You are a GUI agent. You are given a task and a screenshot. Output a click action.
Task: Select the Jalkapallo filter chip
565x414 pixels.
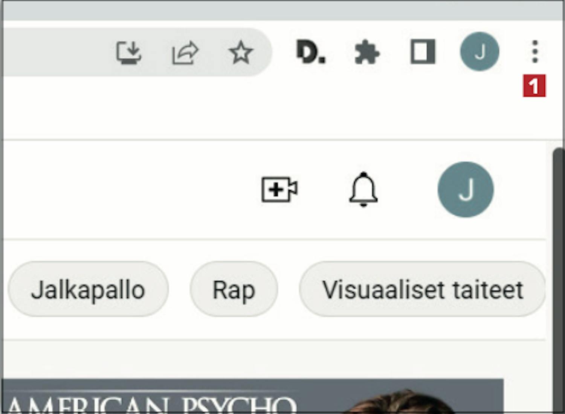pos(88,289)
